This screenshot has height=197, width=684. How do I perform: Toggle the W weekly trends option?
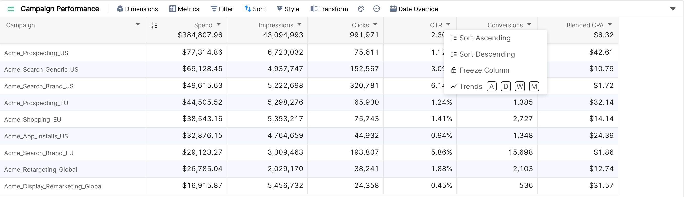click(520, 86)
